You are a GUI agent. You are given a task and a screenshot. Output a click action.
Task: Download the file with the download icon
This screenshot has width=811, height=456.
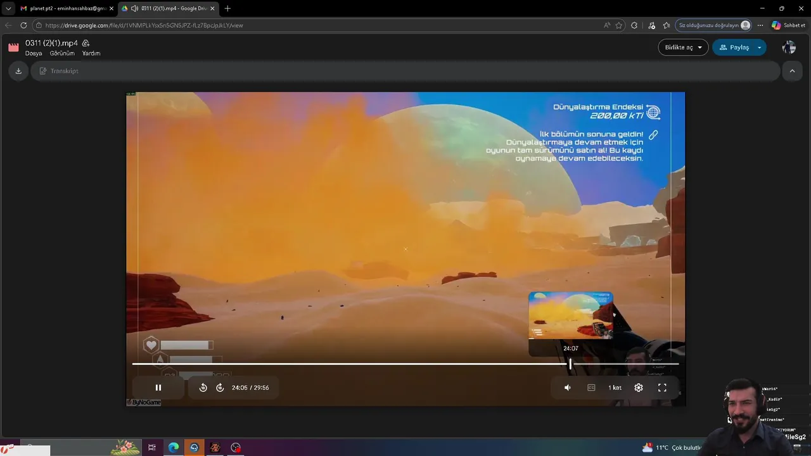coord(18,71)
